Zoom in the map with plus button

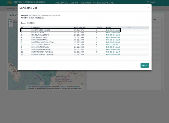pos(11,22)
